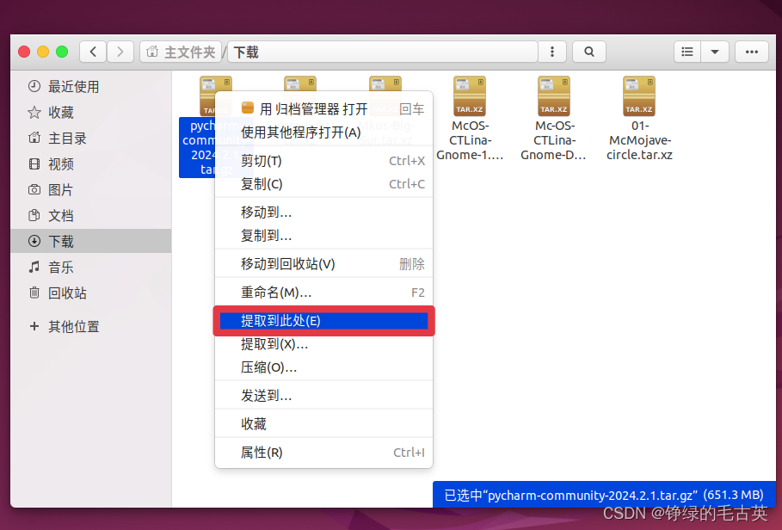The height and width of the screenshot is (530, 782).
Task: Open 收藏 in the sidebar
Action: (x=91, y=113)
